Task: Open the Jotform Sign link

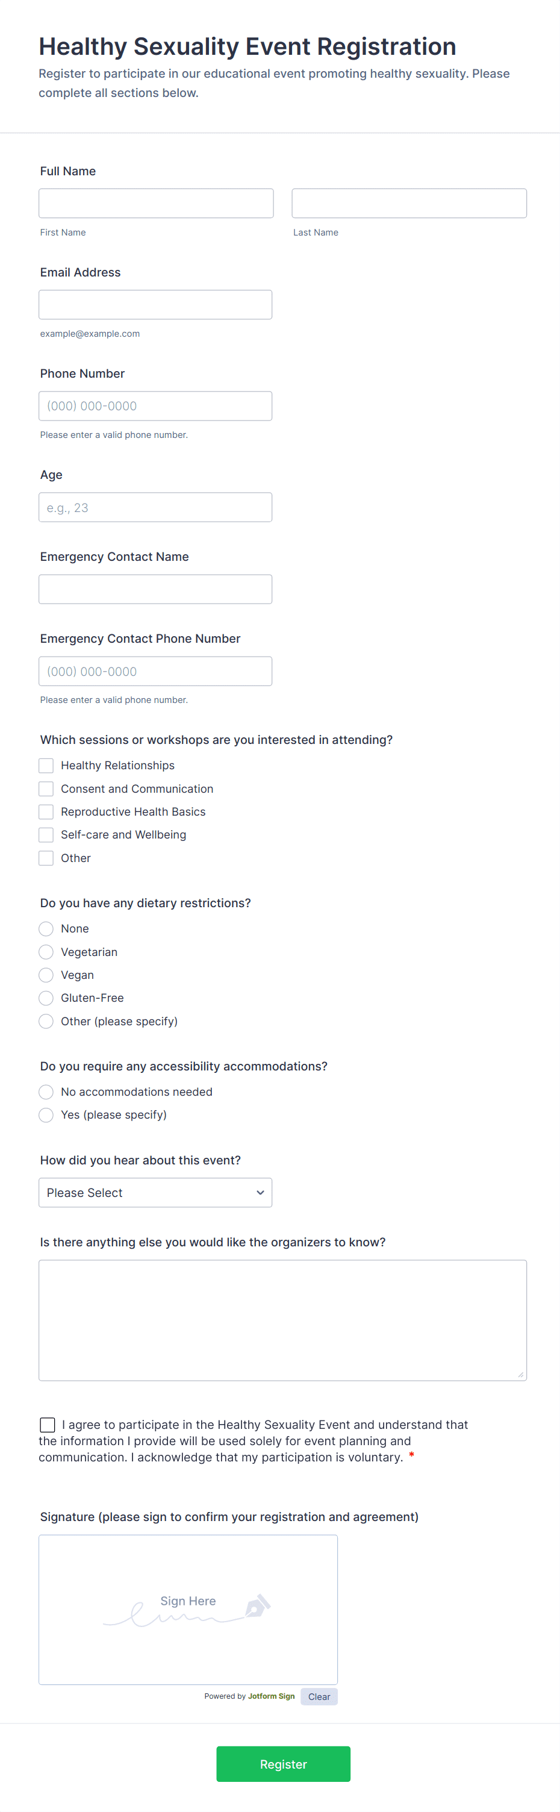Action: click(272, 1696)
